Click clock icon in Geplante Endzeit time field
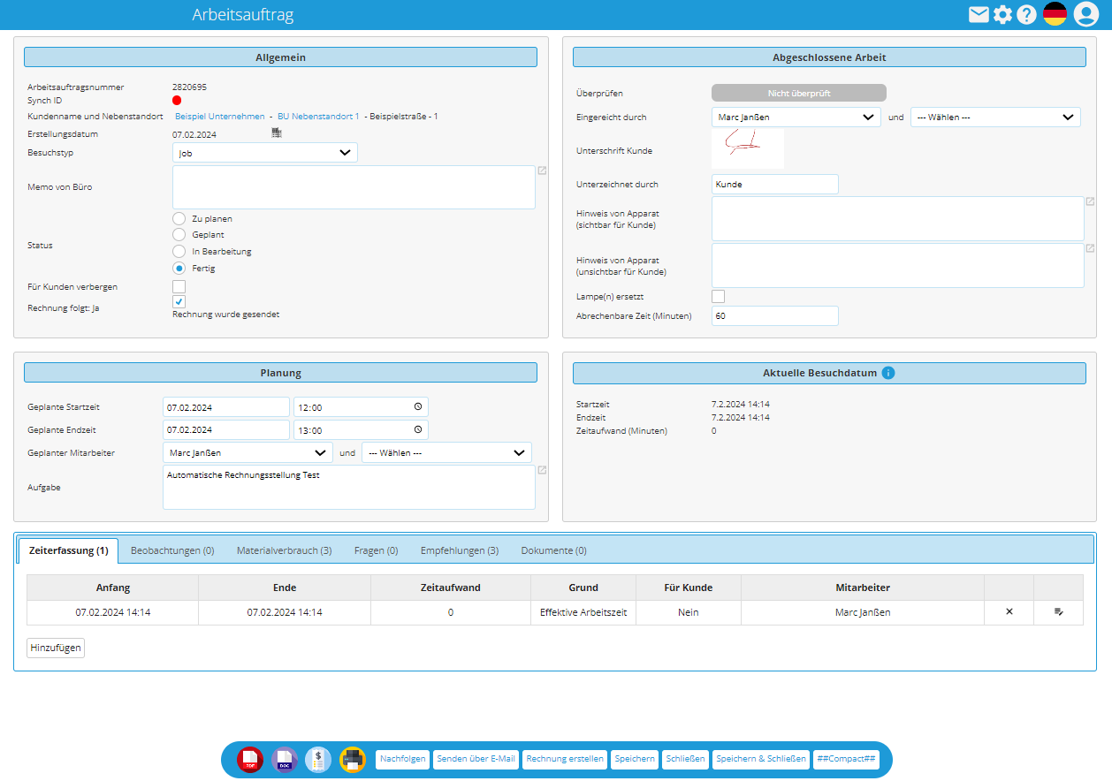1112x781 pixels. point(418,430)
